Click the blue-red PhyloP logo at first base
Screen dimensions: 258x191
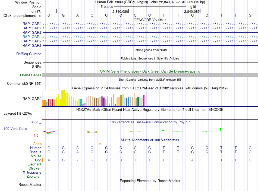tap(49, 132)
